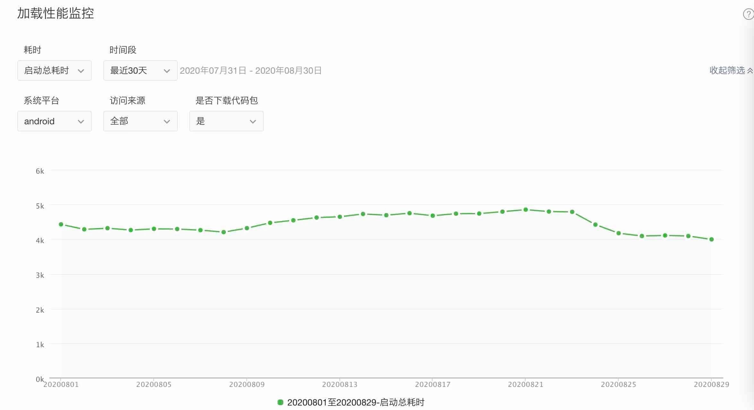Open the 是否下载代码包 dropdown showing 是

click(x=226, y=121)
